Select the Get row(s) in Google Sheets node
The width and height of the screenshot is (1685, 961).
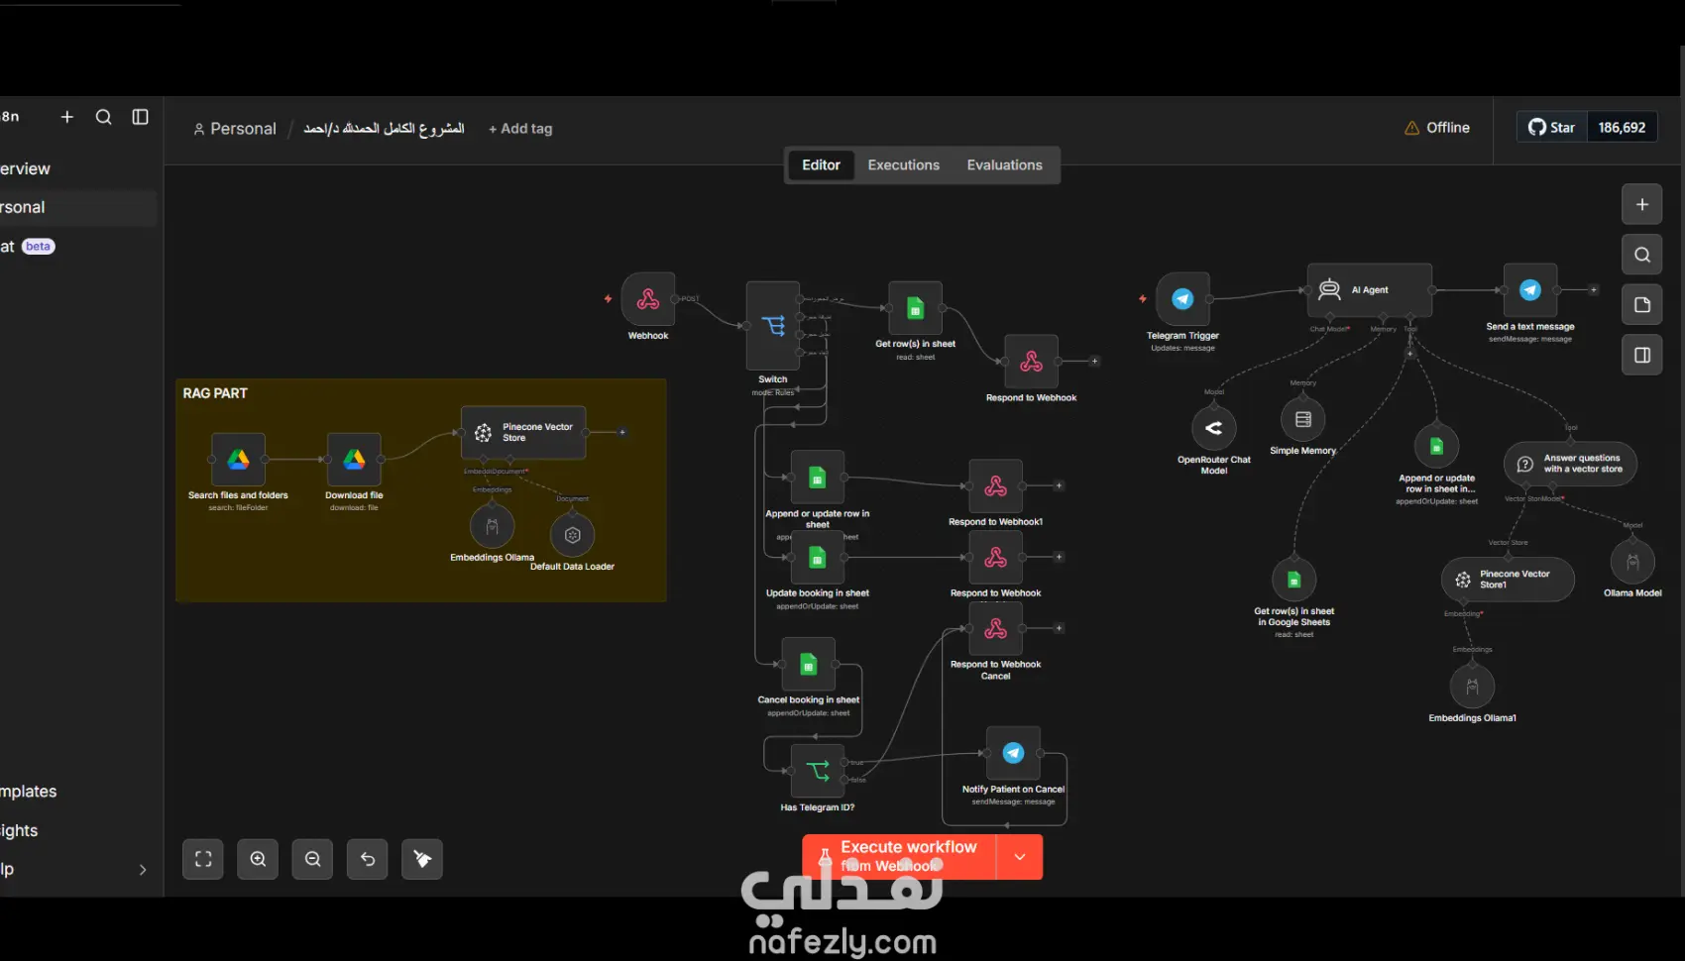1294,580
